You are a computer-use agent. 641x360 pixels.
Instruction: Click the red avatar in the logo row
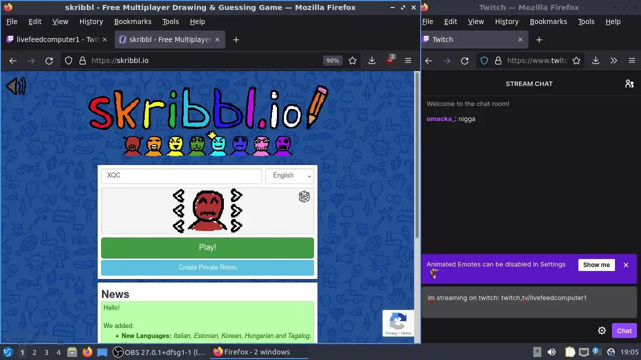pyautogui.click(x=132, y=145)
